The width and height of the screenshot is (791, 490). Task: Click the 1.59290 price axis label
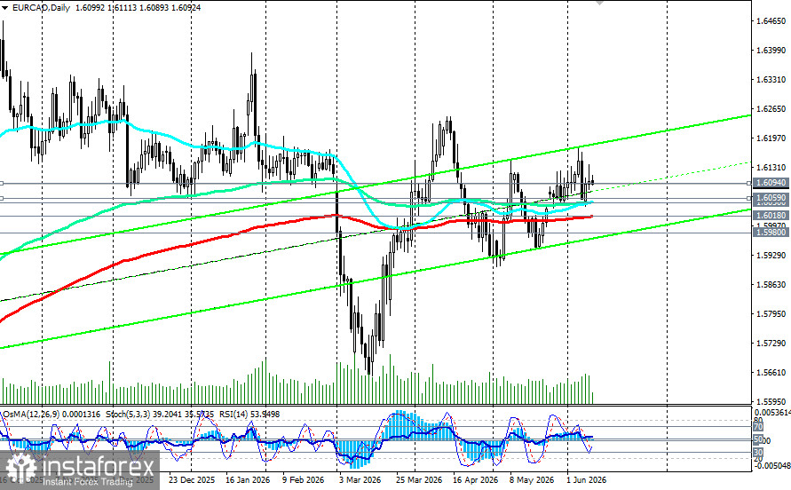click(771, 255)
